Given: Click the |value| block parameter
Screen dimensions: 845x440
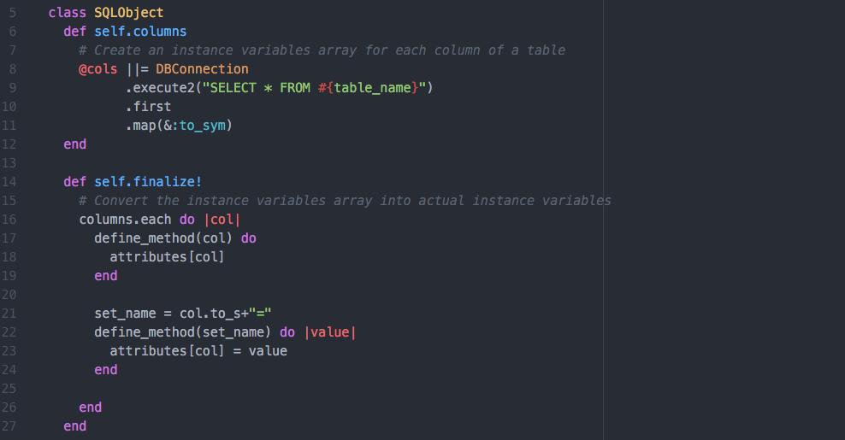Looking at the screenshot, I should click(x=329, y=332).
